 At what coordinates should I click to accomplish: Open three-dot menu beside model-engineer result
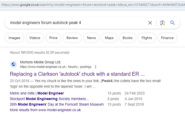(96, 67)
